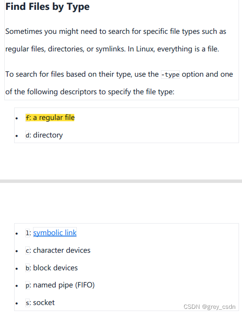Click the bullet before 'symbolic link'
Viewport: 242px width, 314px height.
(17, 234)
